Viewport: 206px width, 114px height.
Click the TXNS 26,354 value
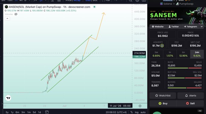tap(156, 66)
